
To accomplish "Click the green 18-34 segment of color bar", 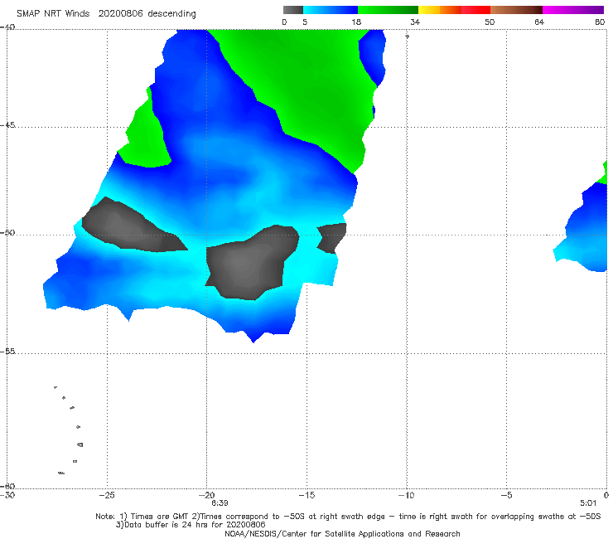I will pos(388,10).
